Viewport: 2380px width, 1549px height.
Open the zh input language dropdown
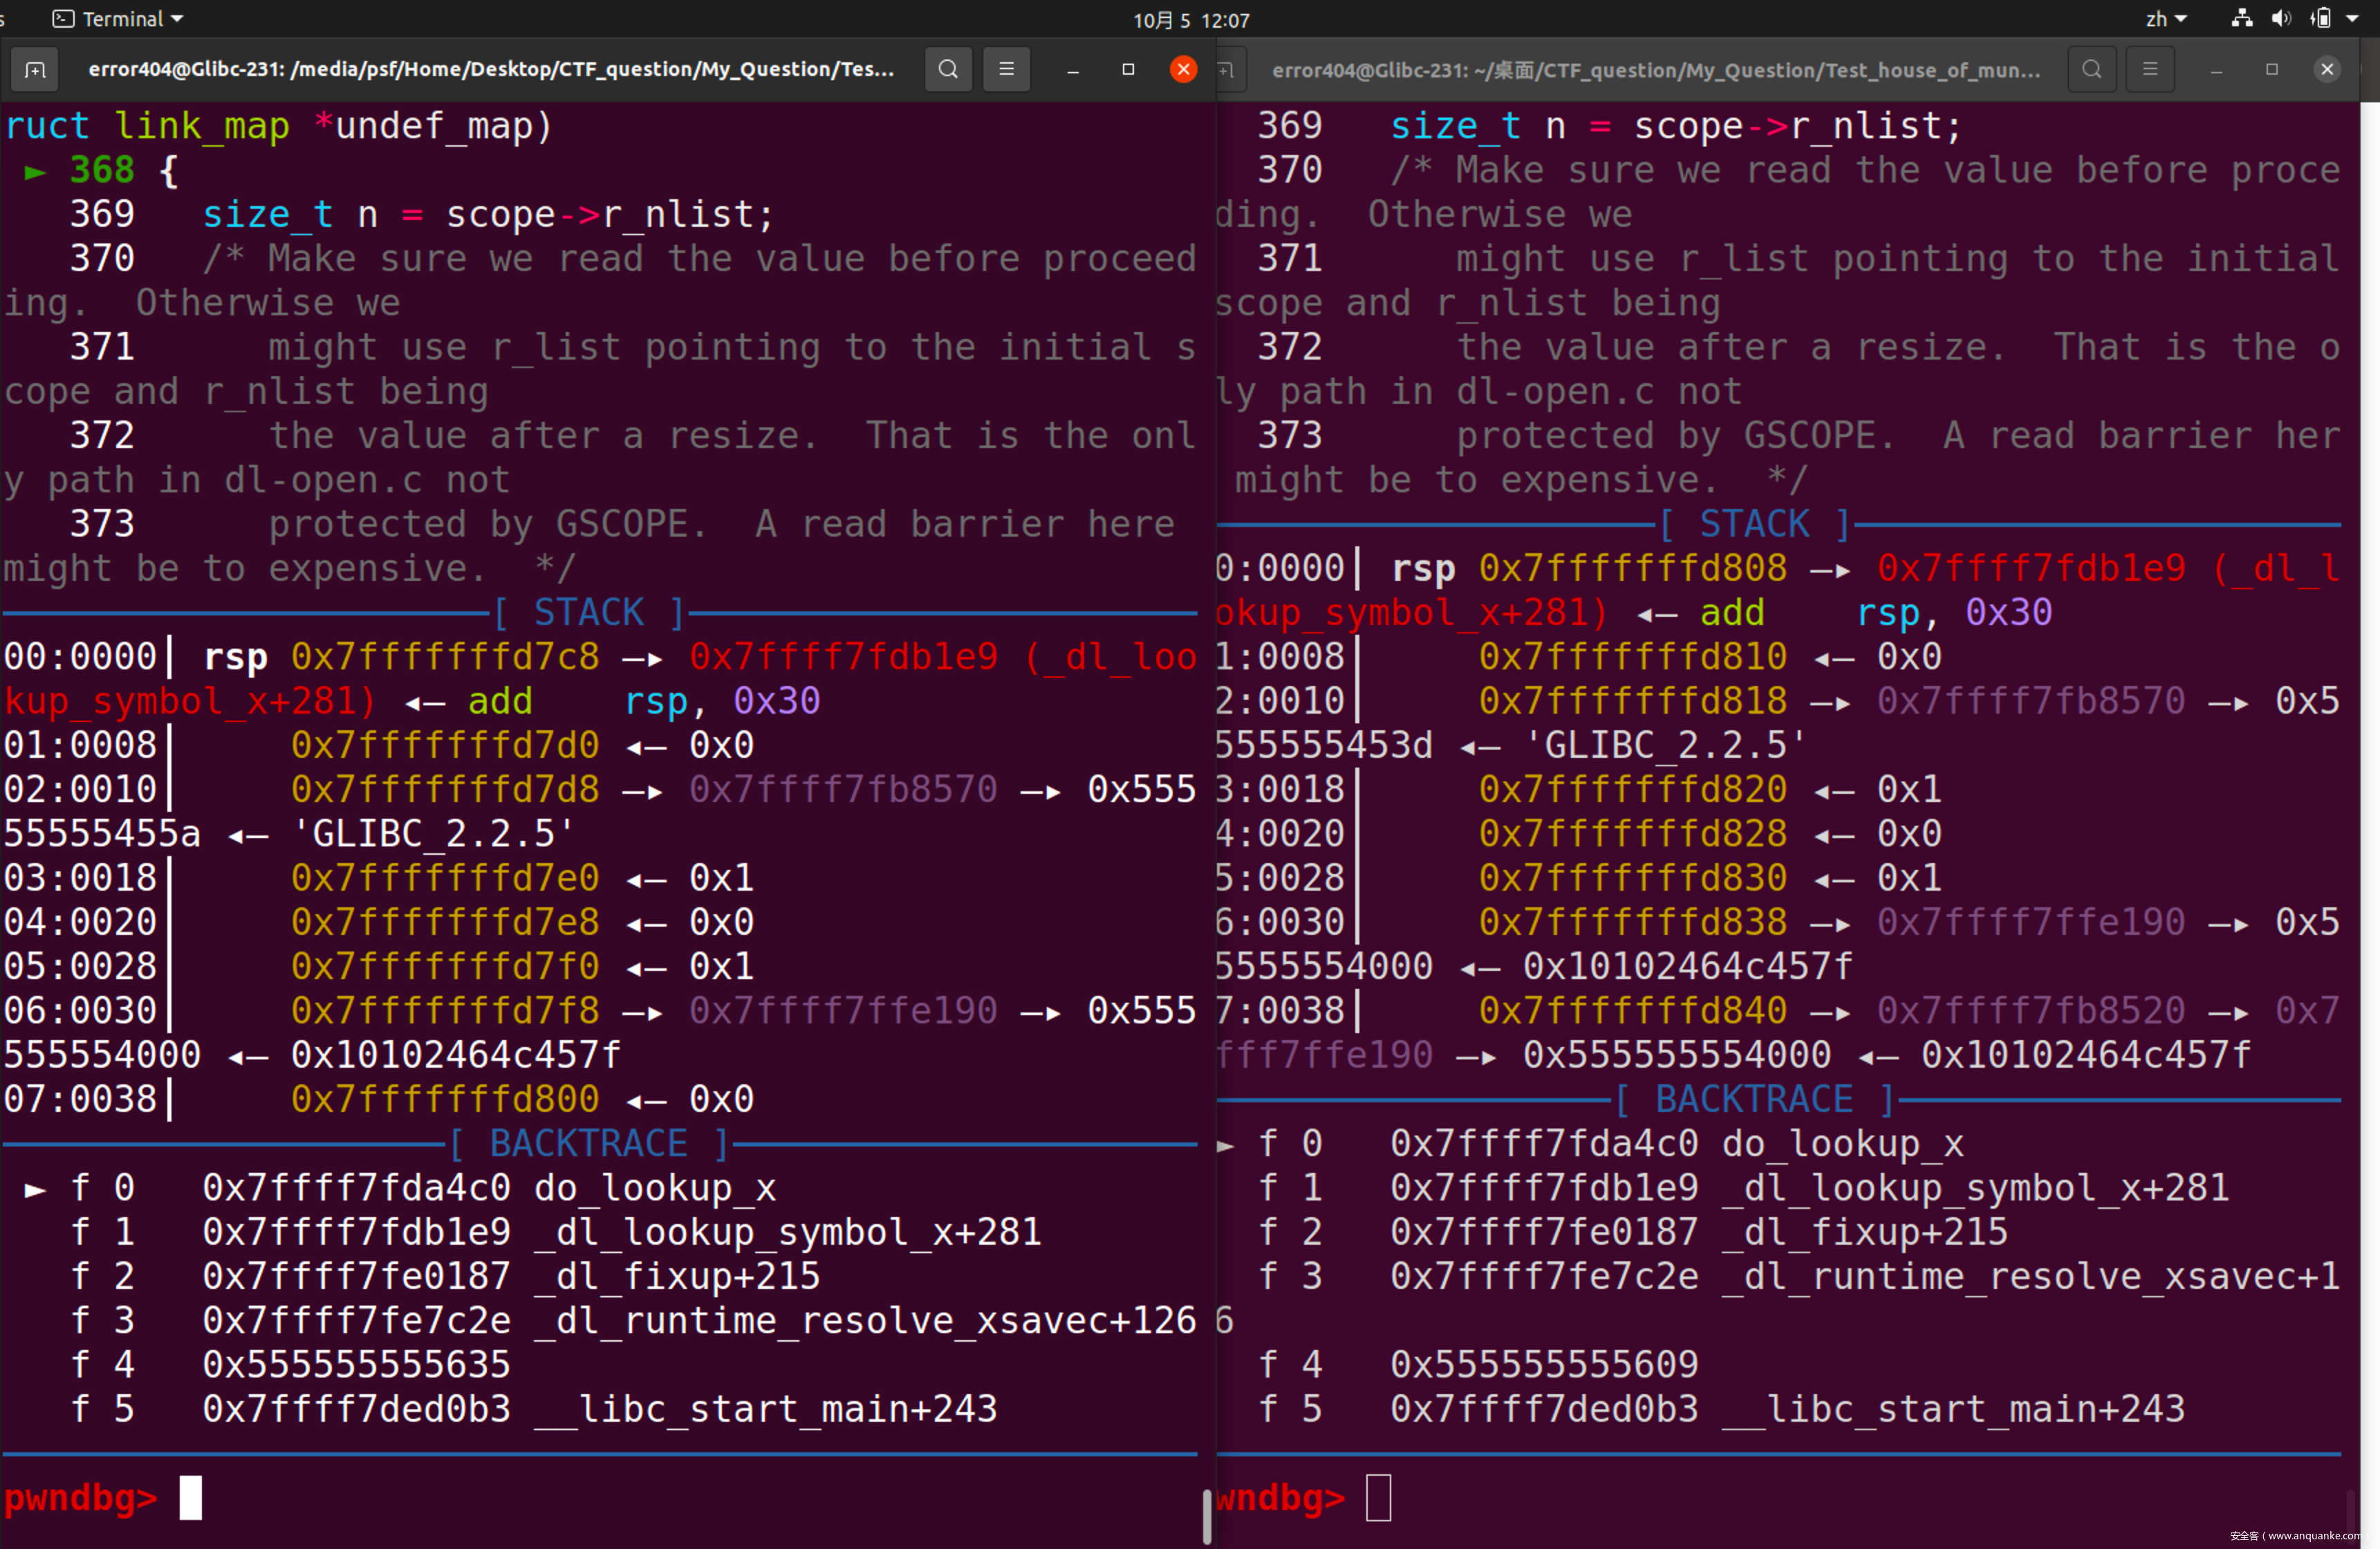click(2166, 19)
